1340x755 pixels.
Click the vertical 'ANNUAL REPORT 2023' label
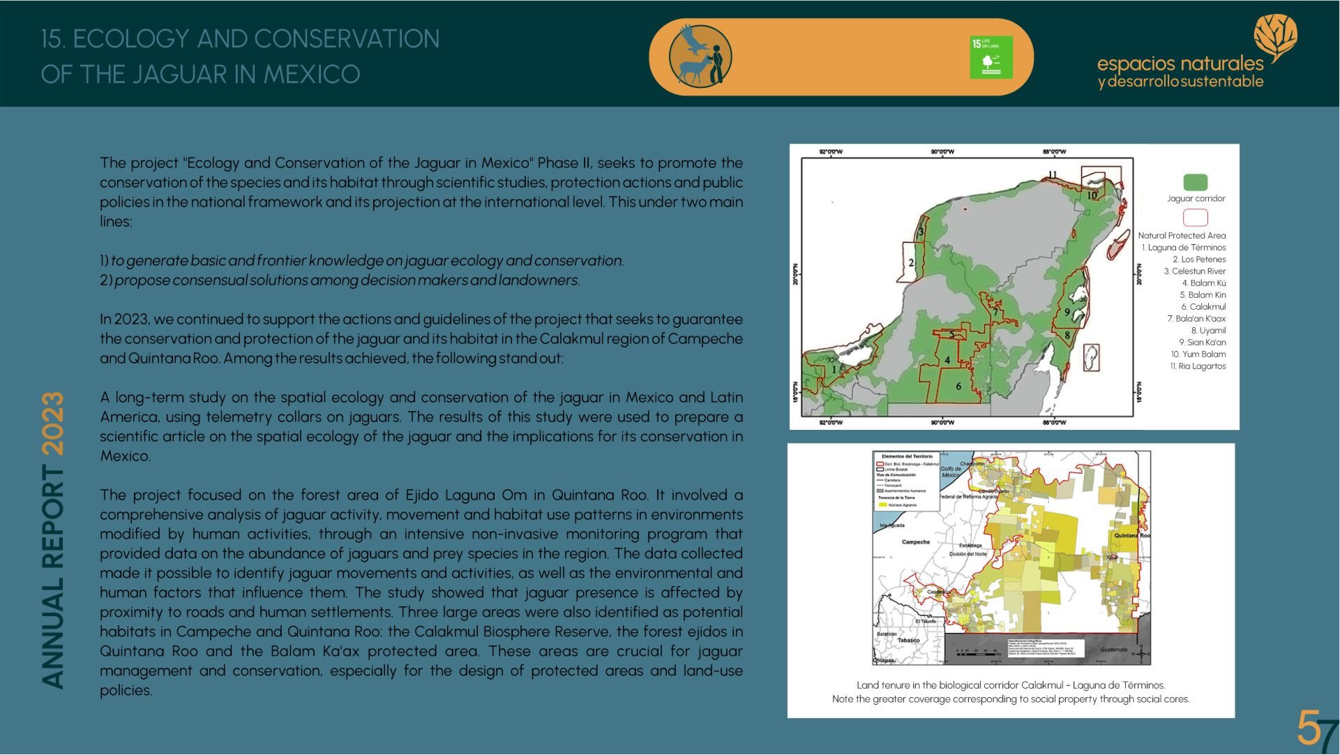53,540
